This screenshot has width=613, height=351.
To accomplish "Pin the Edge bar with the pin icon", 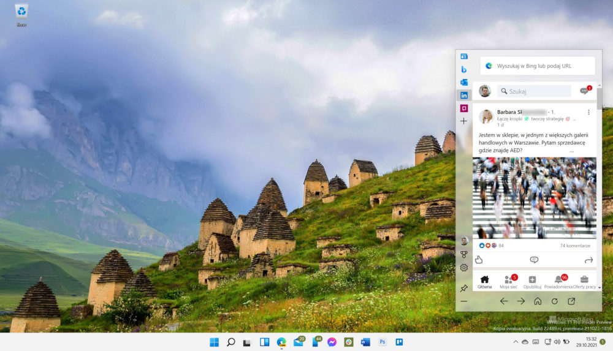I will 464,288.
